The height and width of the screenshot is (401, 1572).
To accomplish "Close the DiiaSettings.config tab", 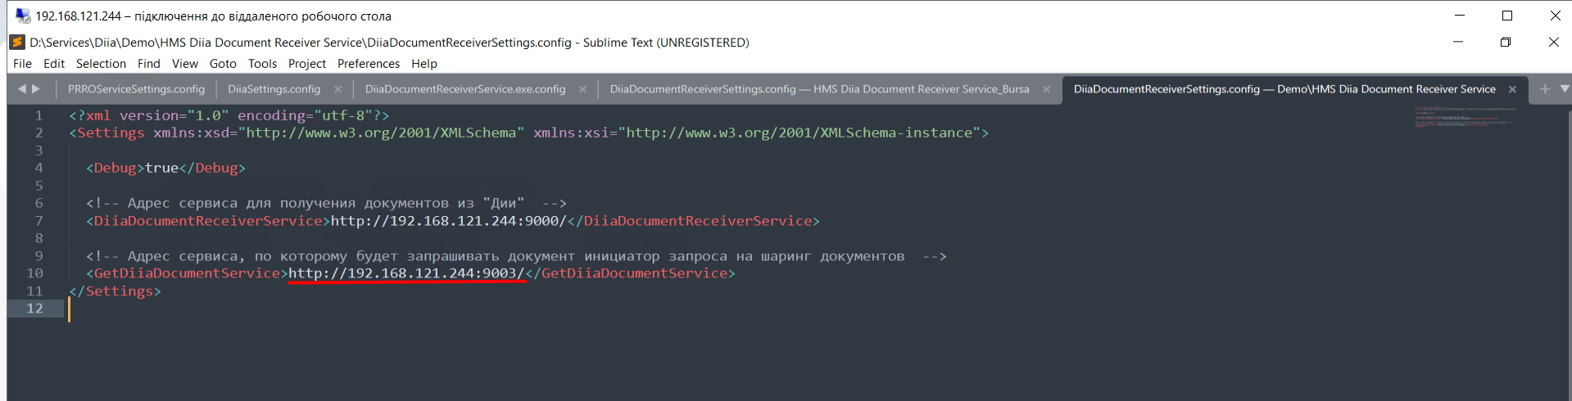I will click(x=338, y=89).
